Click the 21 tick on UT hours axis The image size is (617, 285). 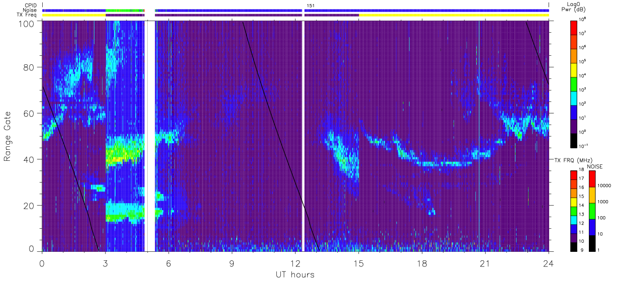(485, 263)
